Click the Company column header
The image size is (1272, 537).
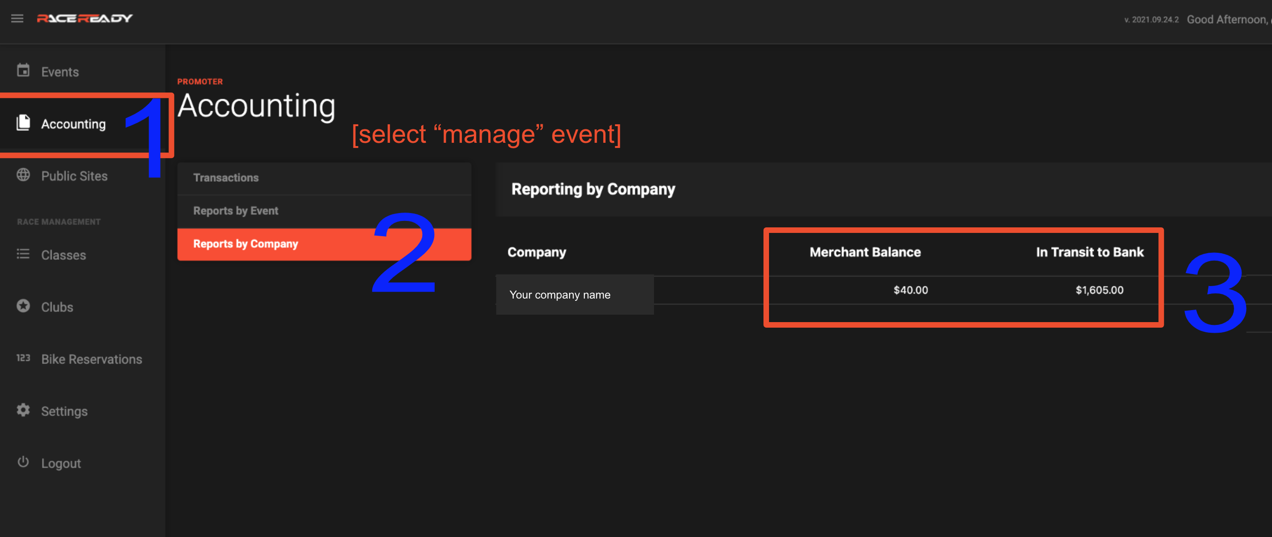(x=536, y=252)
